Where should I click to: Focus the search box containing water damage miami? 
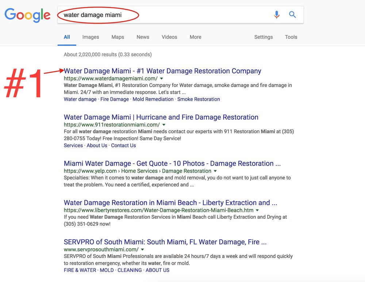click(x=180, y=15)
